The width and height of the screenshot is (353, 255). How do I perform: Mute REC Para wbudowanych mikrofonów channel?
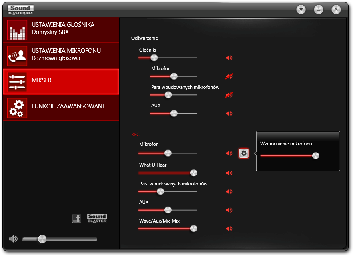[229, 191]
